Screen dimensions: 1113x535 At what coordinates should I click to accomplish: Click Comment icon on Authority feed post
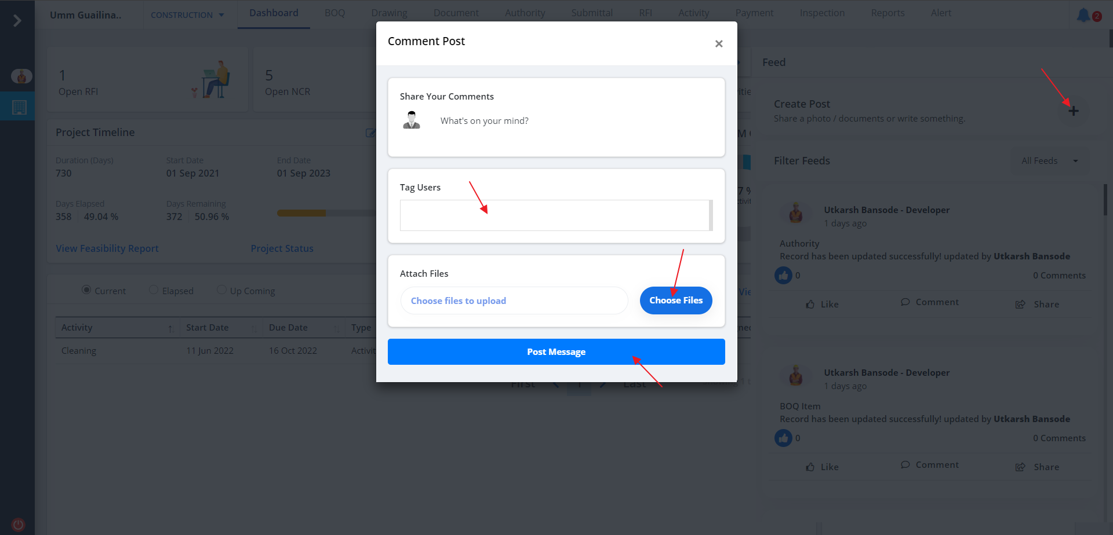pyautogui.click(x=905, y=302)
